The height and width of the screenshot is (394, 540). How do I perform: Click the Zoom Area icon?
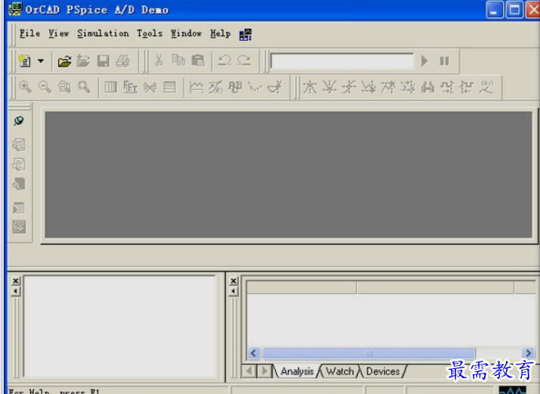tap(64, 87)
